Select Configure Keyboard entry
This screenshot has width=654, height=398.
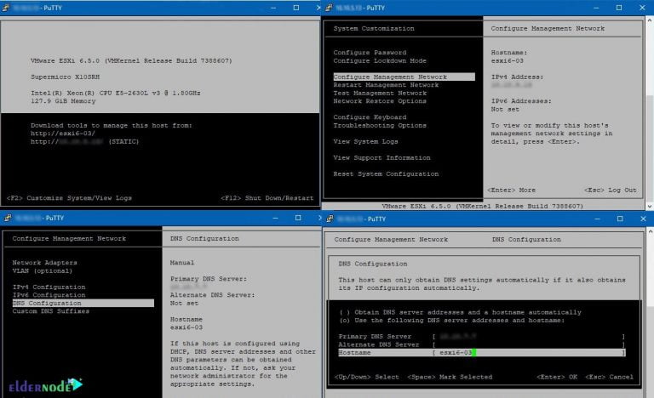[x=370, y=117]
